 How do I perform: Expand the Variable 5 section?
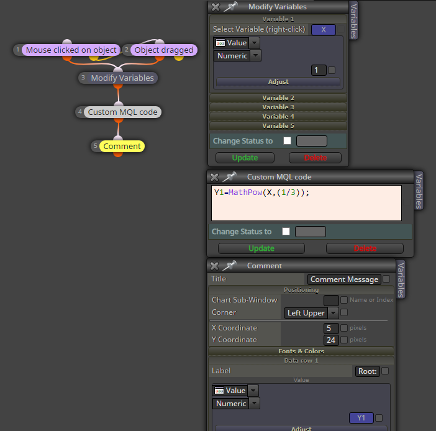278,126
